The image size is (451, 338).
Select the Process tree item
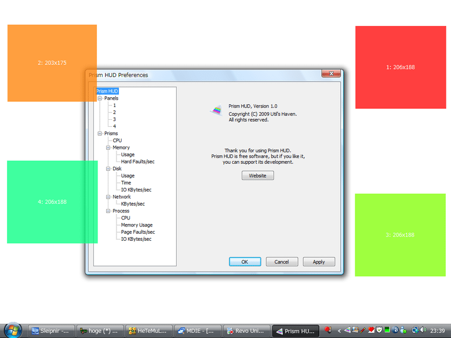coord(121,211)
